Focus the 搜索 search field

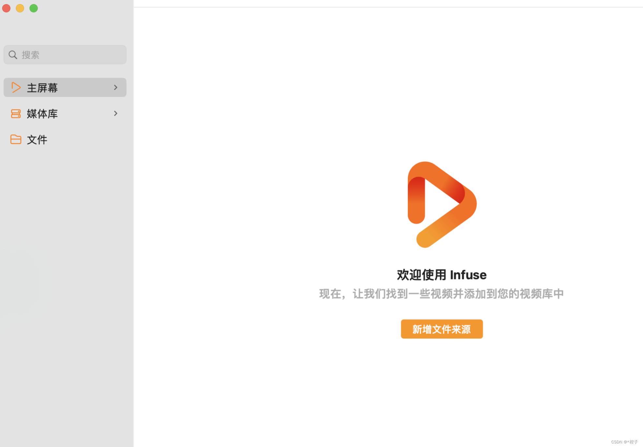point(65,55)
